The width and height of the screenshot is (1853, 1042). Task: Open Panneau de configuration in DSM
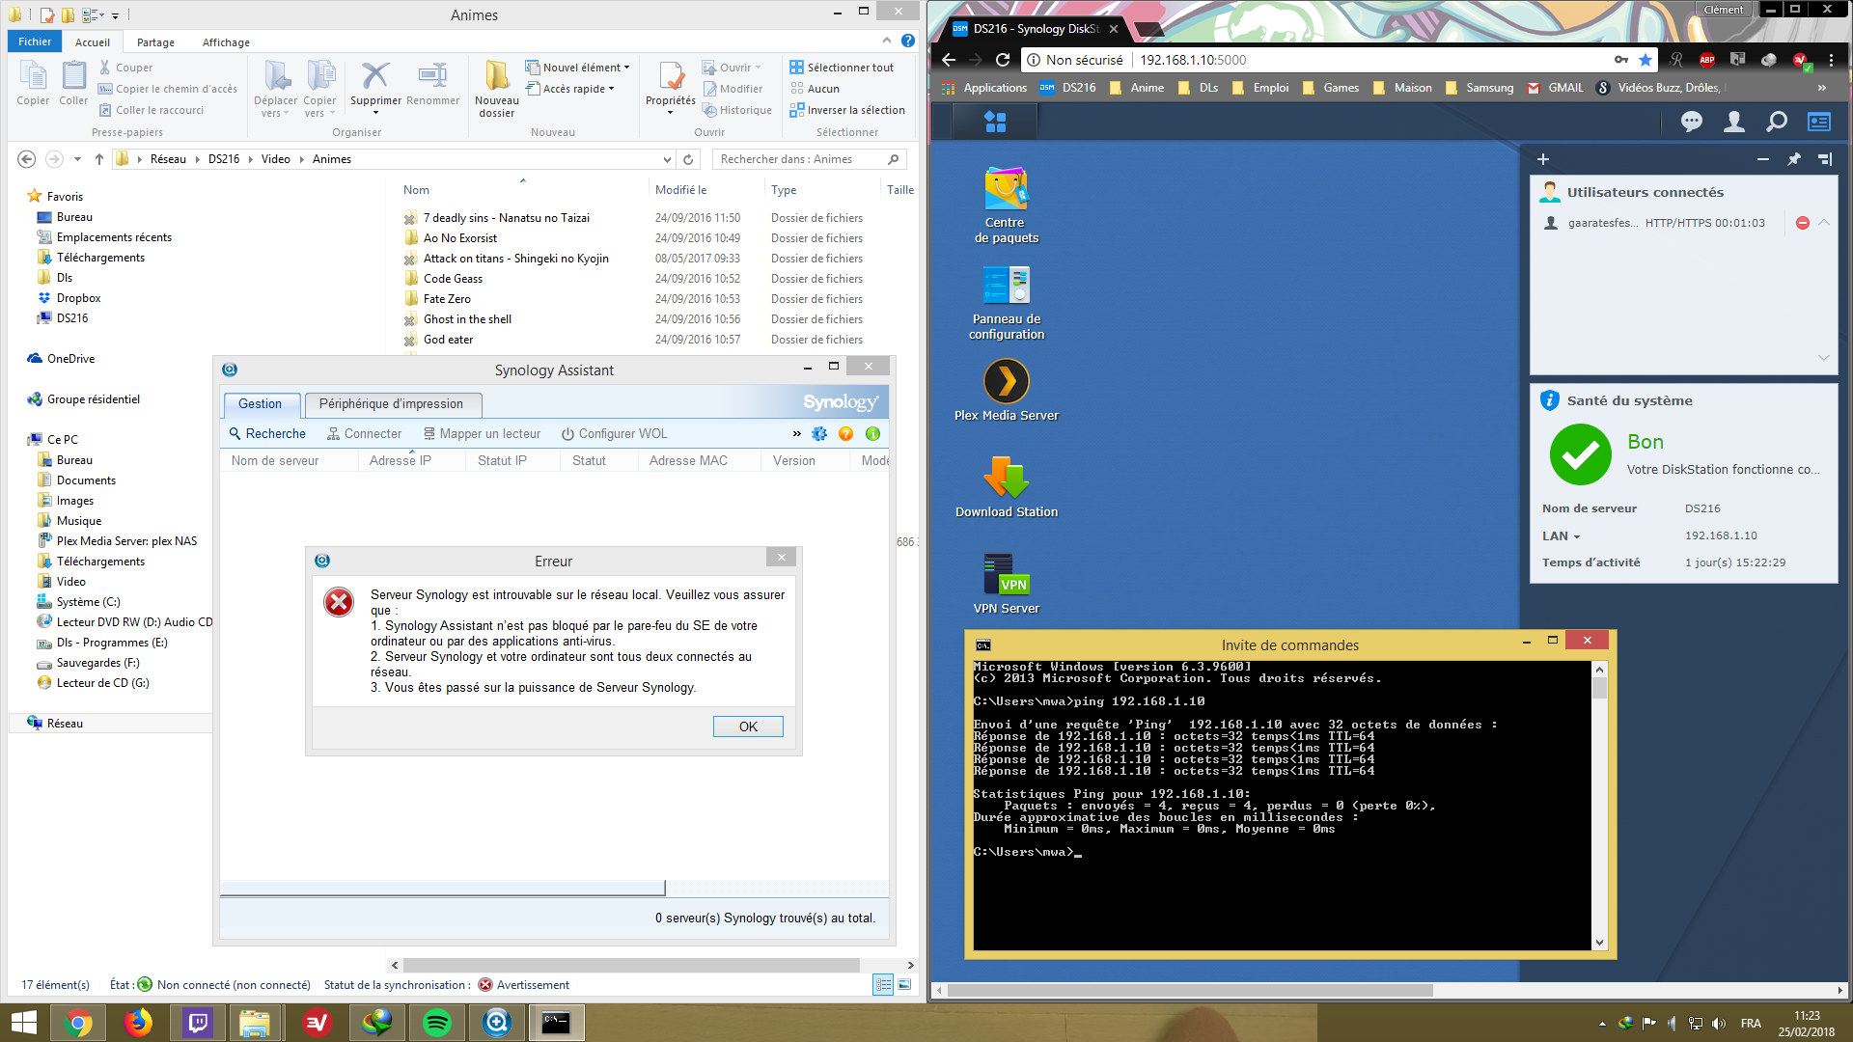coord(1006,287)
